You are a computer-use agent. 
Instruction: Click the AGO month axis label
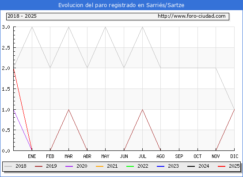pyautogui.click(x=160, y=156)
